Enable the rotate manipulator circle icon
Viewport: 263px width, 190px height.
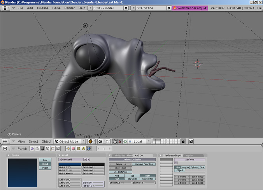pyautogui.click(x=125, y=141)
